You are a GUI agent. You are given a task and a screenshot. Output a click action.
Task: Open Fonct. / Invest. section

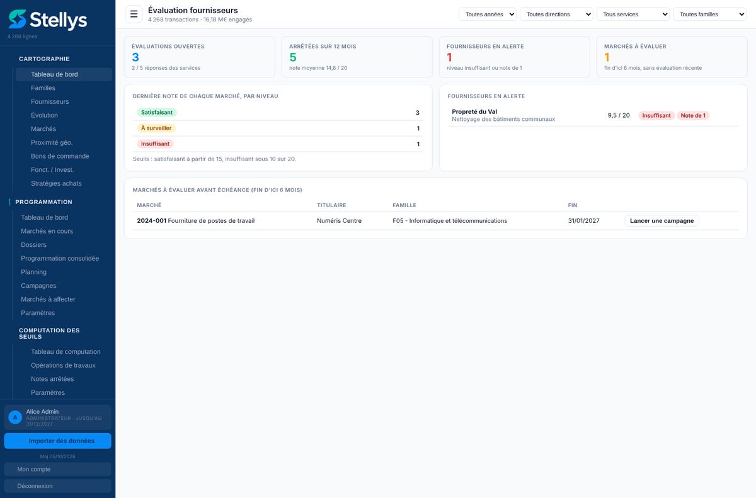pyautogui.click(x=64, y=170)
